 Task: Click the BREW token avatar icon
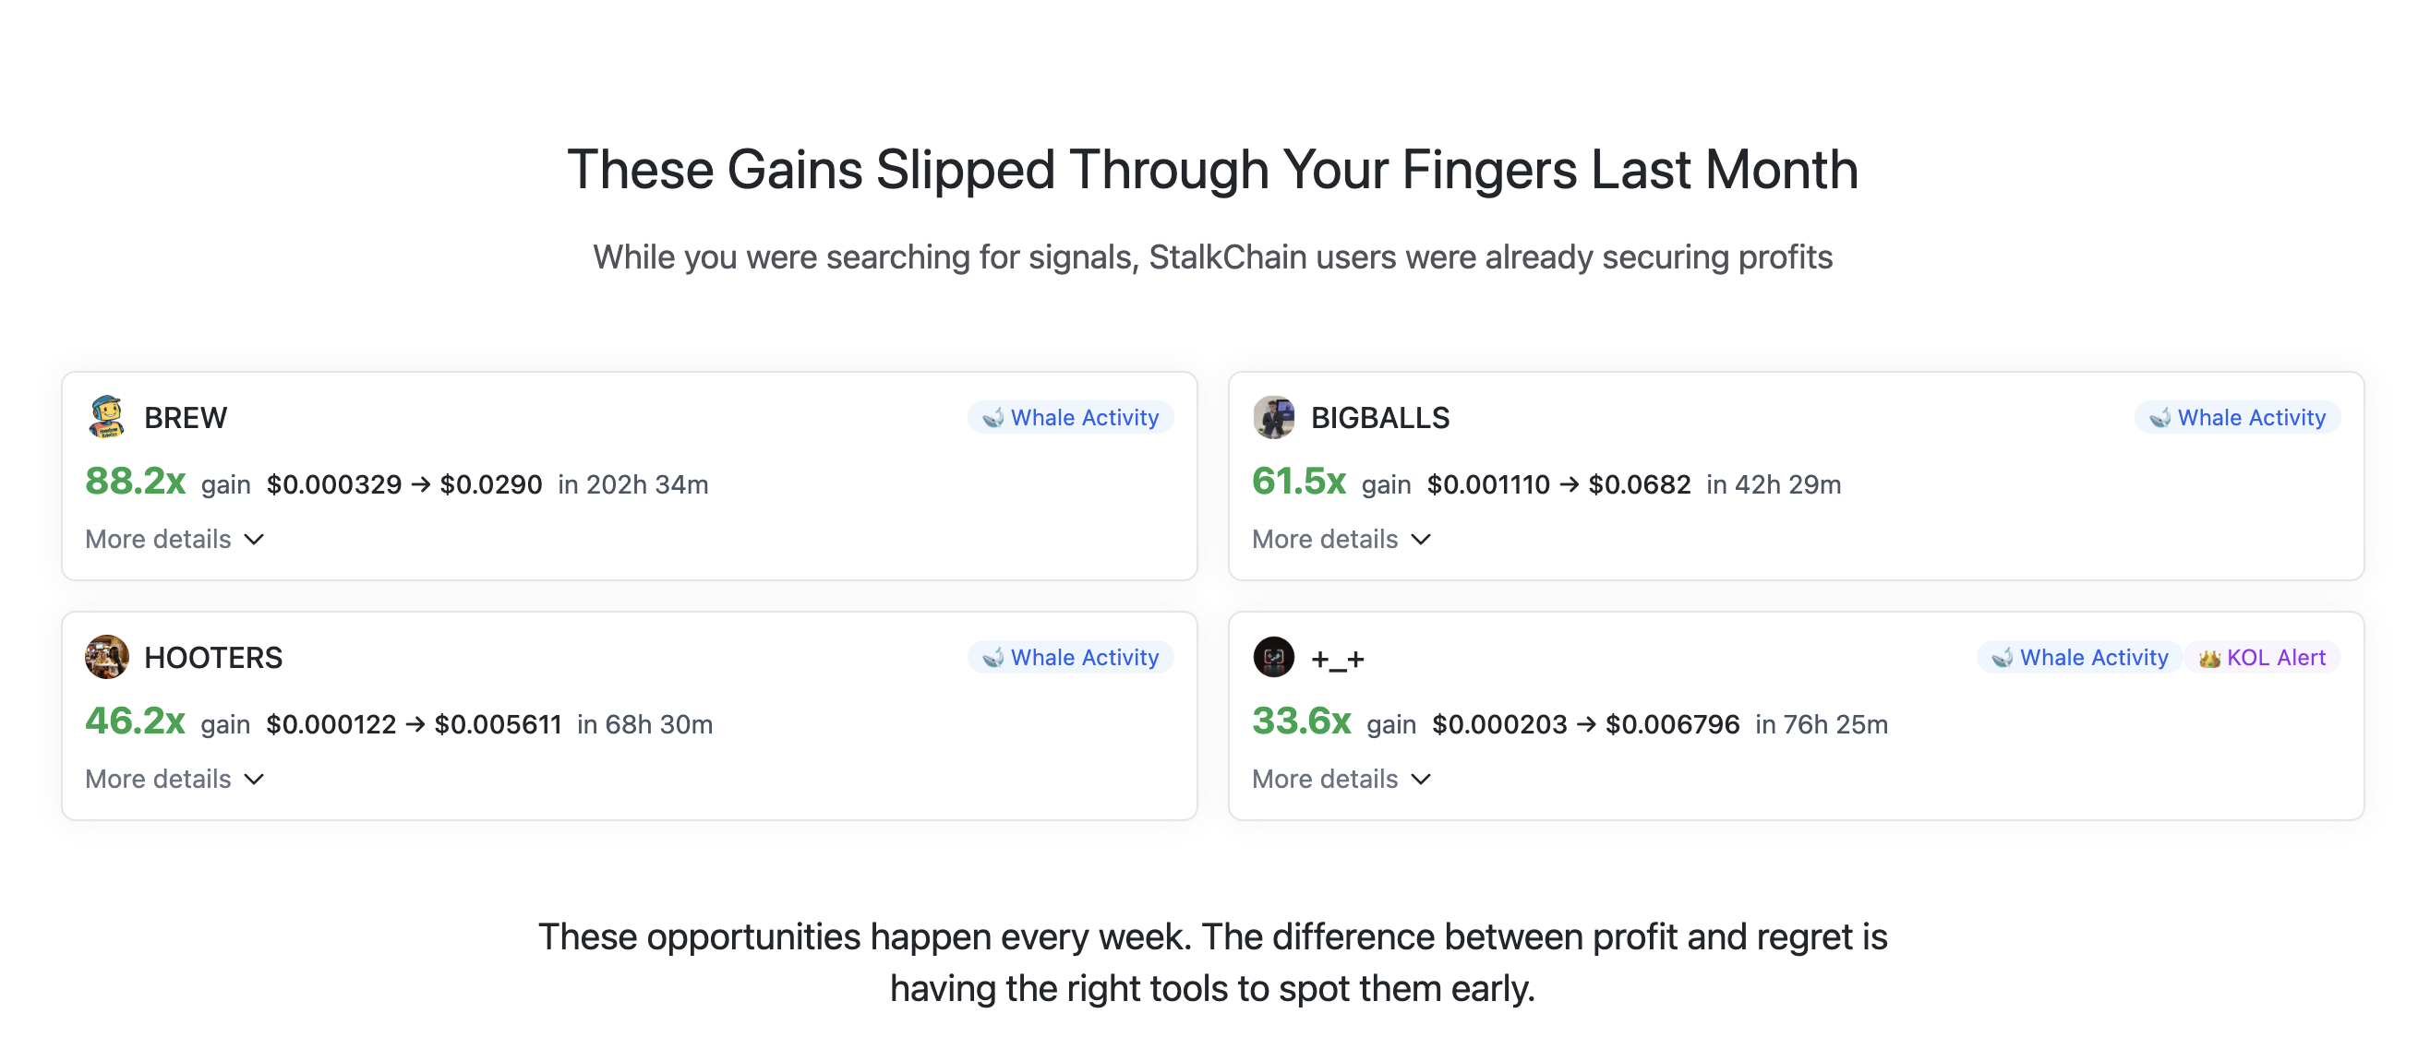coord(106,417)
